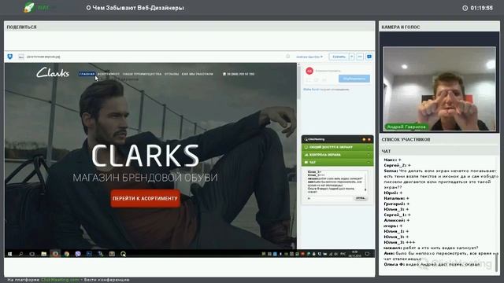
Task: Open Task View on the taskbar
Action: (32, 254)
